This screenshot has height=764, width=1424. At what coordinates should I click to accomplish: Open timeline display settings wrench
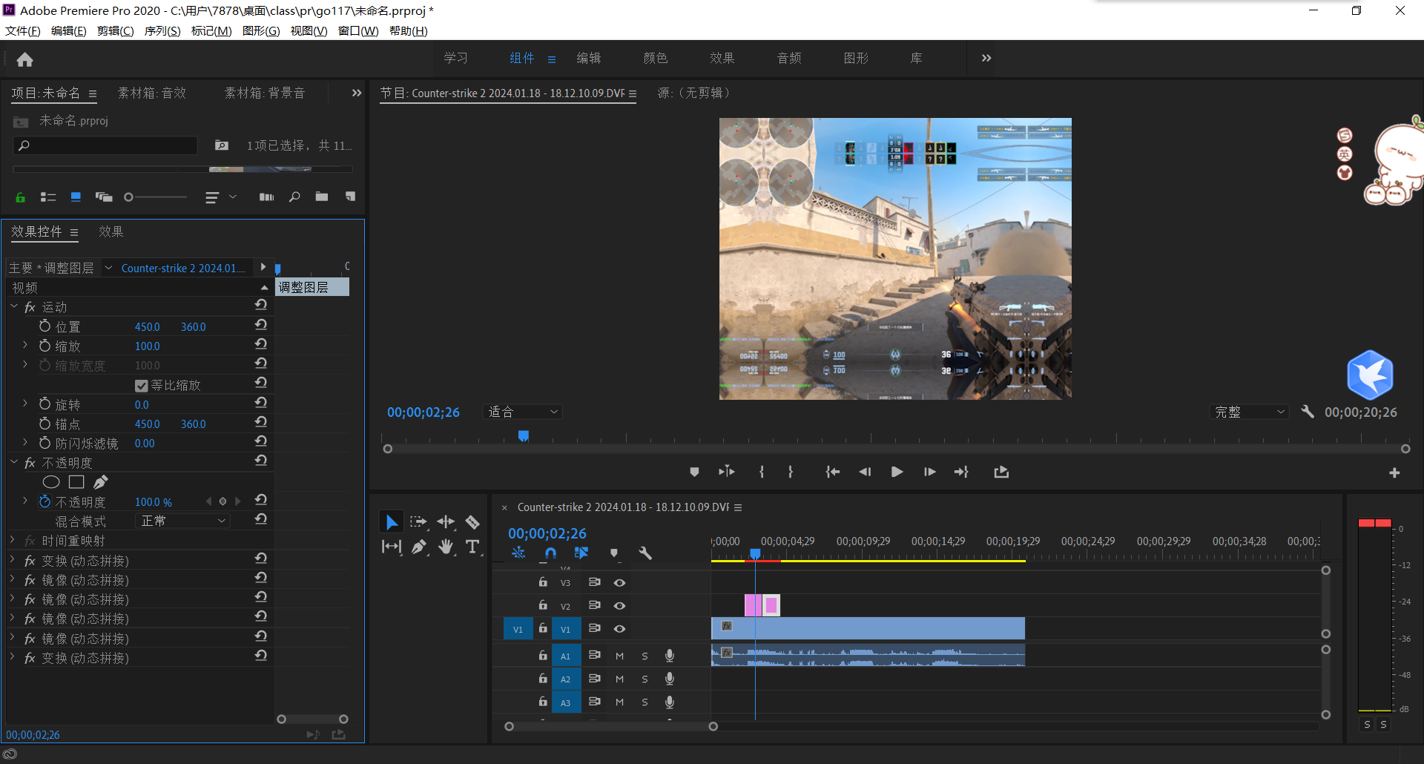tap(645, 553)
